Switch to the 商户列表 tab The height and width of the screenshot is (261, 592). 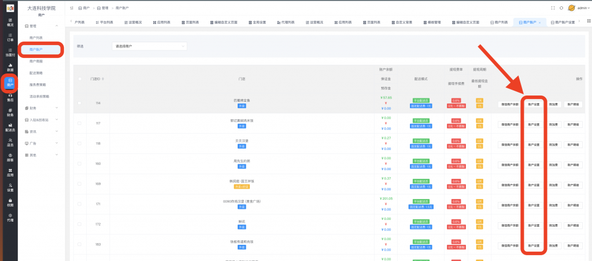[x=501, y=22]
